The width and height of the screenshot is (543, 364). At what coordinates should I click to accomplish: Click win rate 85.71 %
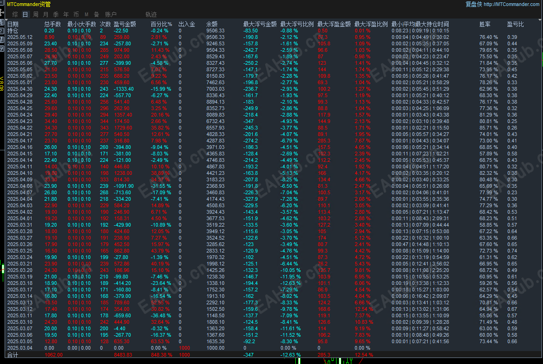tap(489, 128)
